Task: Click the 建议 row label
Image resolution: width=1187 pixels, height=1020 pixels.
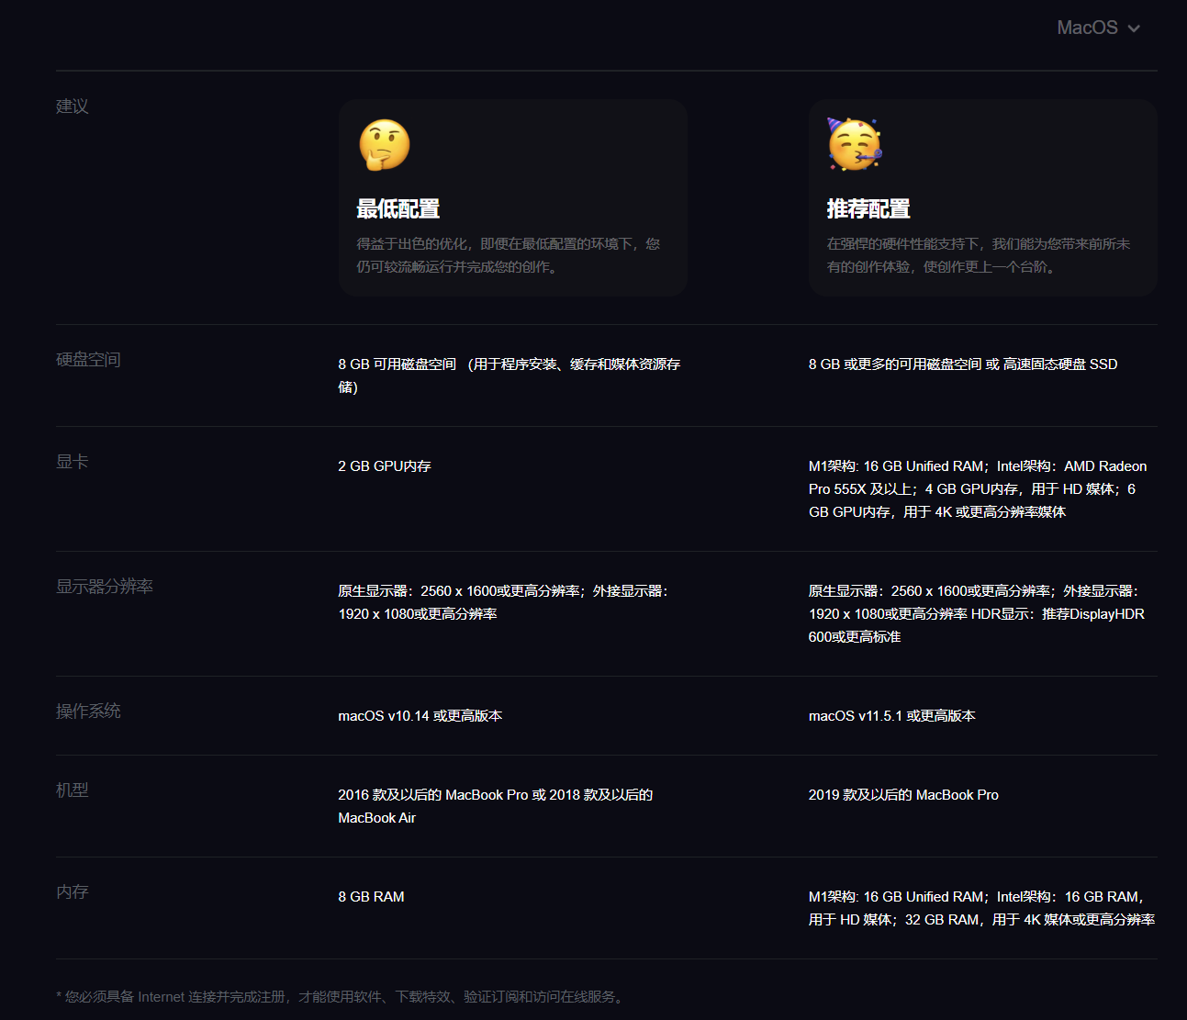Action: click(73, 106)
